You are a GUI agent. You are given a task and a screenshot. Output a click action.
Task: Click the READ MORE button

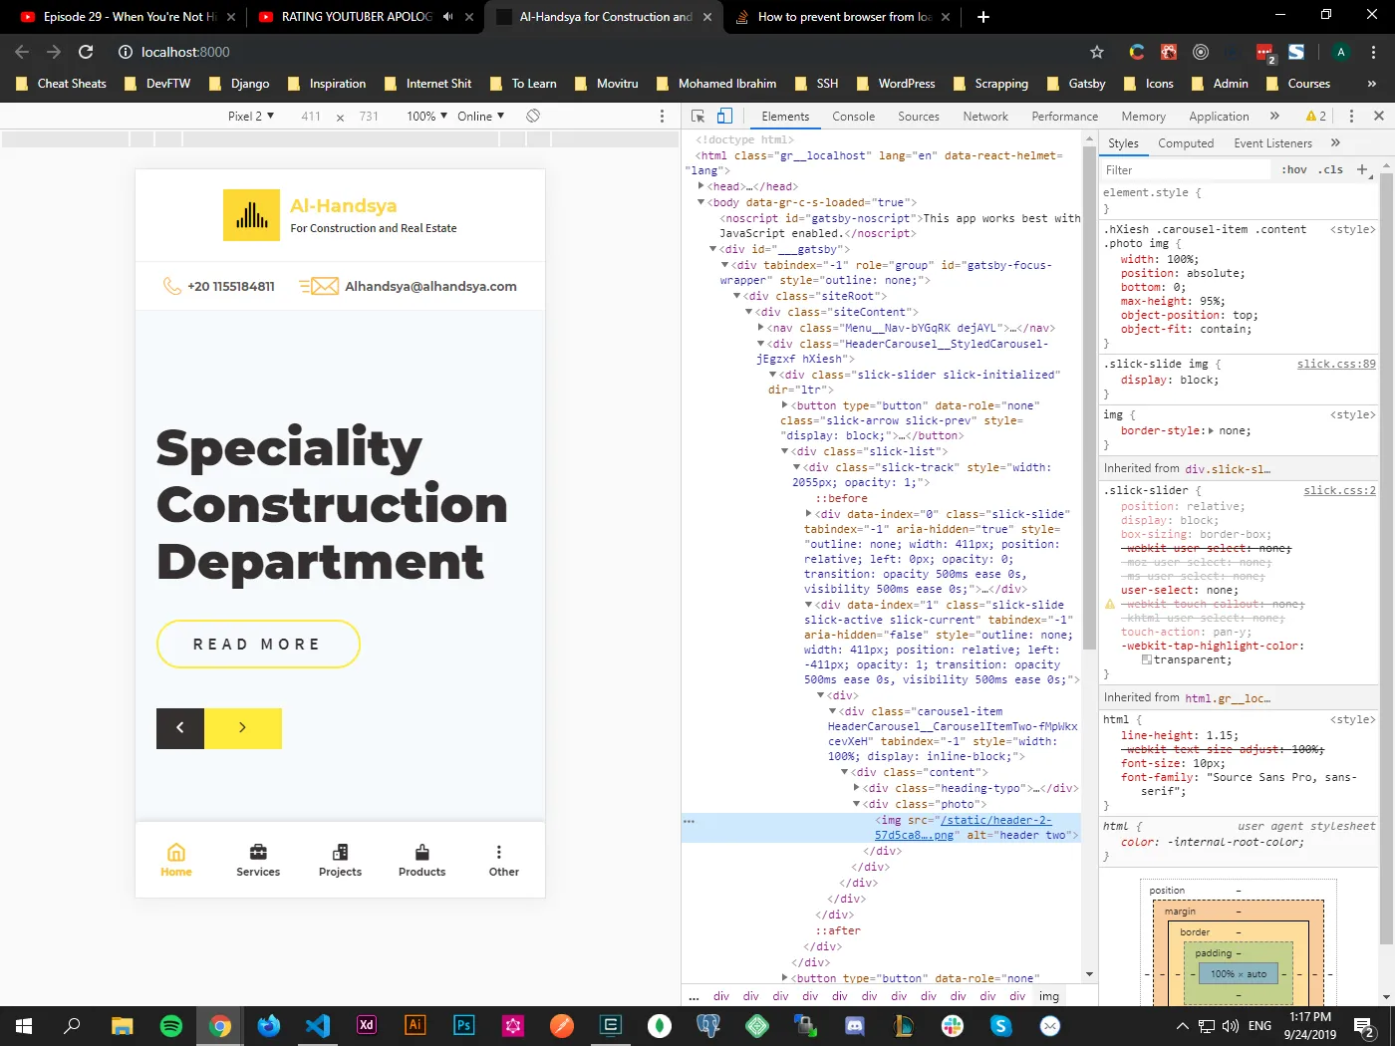coord(258,645)
